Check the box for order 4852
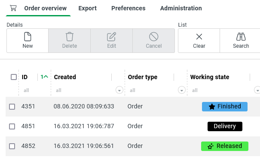This screenshot has height=157, width=260. (12, 146)
